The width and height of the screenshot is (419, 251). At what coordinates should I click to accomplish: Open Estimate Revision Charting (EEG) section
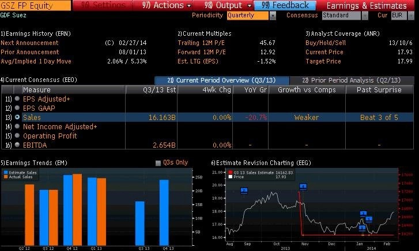click(x=261, y=163)
